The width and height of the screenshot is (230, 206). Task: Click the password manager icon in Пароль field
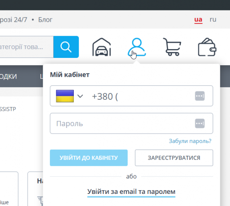pos(200,124)
